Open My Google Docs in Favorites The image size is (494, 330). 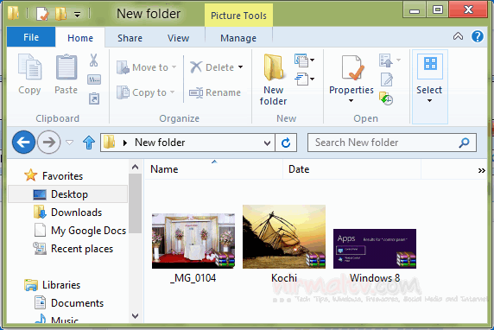88,231
